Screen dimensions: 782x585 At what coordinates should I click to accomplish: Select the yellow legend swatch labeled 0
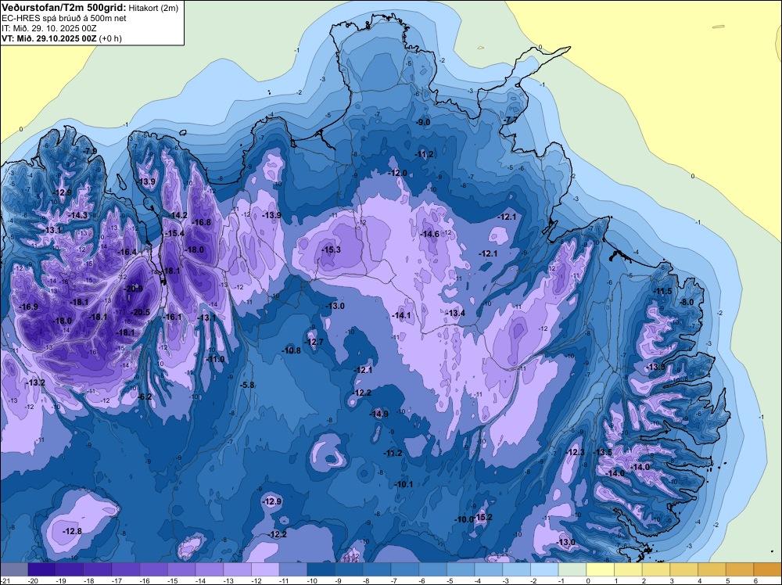[x=601, y=569]
